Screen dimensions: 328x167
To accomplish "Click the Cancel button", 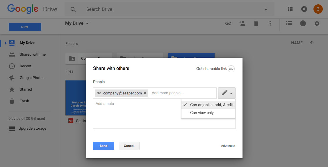I will click(129, 146).
